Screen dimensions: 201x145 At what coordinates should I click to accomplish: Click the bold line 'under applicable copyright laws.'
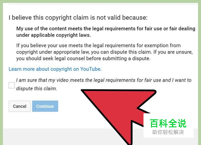pos(53,35)
